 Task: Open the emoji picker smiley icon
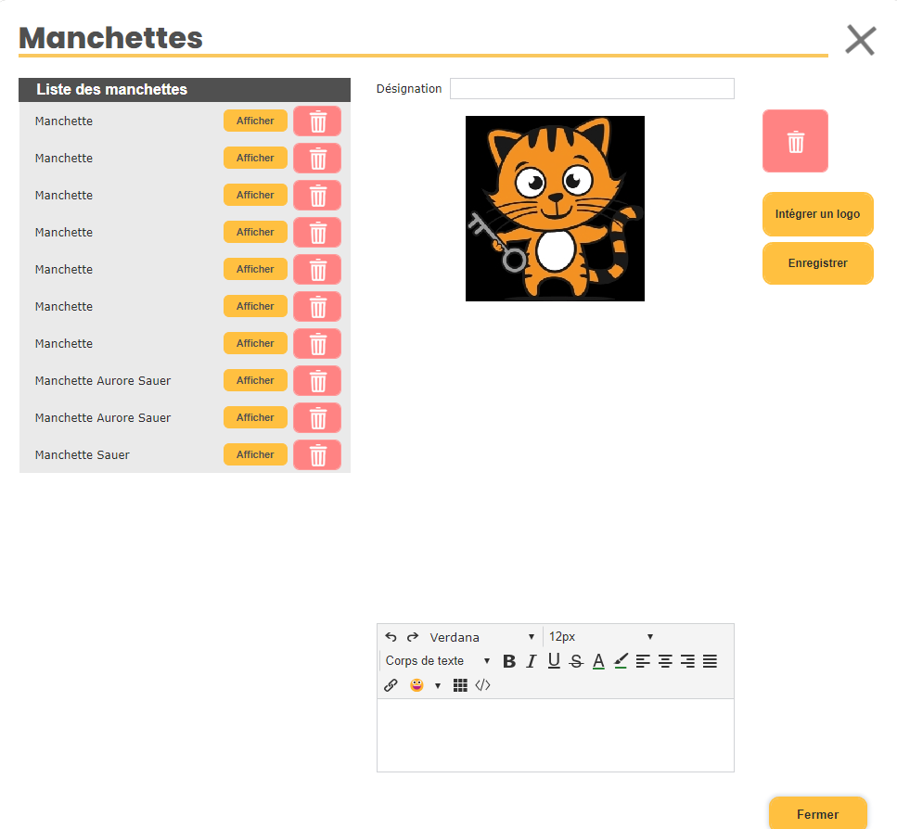click(x=416, y=685)
